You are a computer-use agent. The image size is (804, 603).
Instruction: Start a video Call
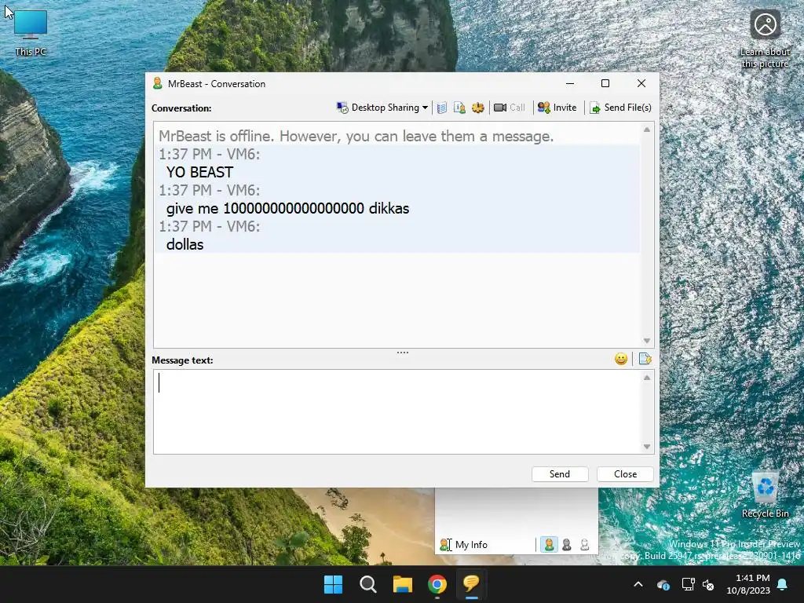[509, 108]
